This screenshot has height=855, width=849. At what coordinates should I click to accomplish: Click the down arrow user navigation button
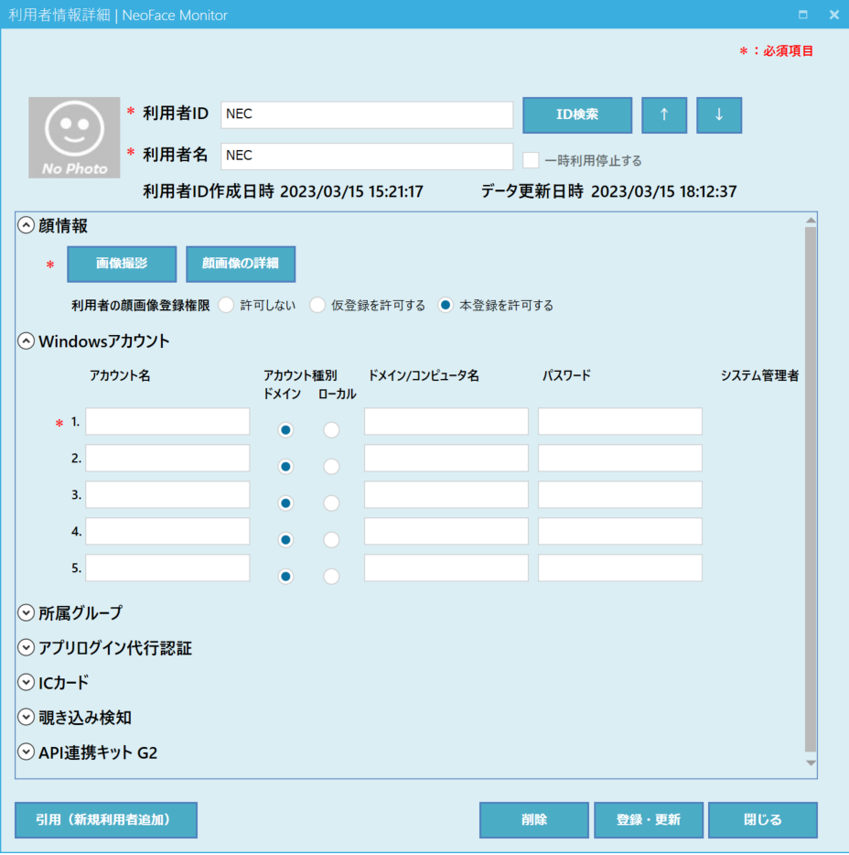[x=719, y=115]
